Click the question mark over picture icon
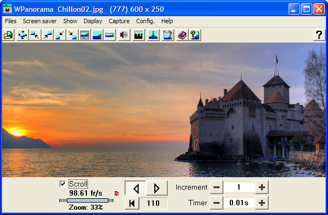328x215 pixels. (x=195, y=35)
